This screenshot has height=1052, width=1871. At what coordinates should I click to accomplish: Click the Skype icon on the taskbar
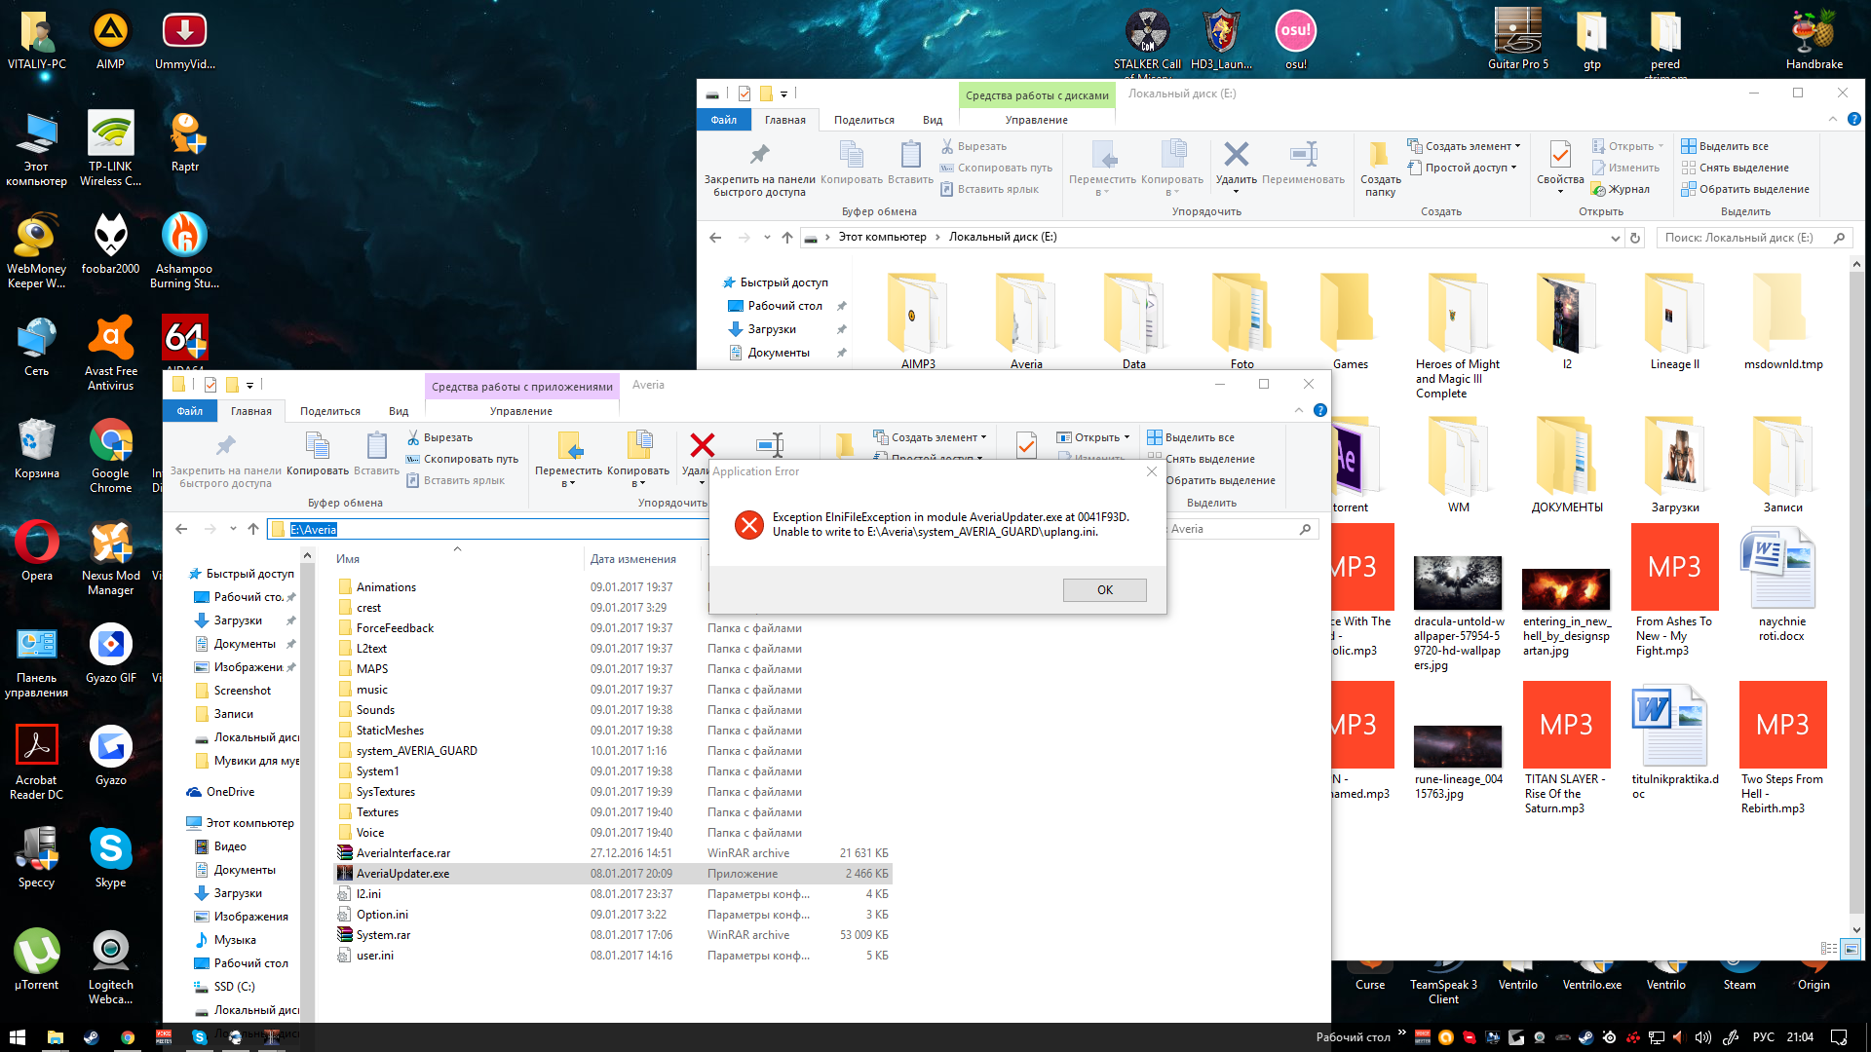point(199,1037)
